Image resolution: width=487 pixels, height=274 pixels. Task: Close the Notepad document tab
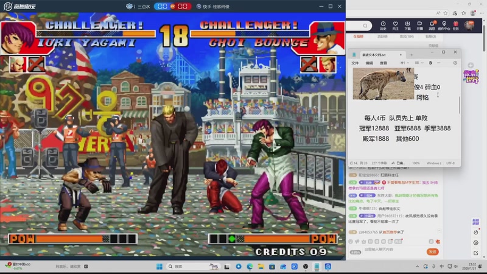coord(401,55)
